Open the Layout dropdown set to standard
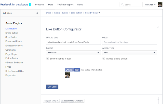163x104 pixels. click(73, 53)
